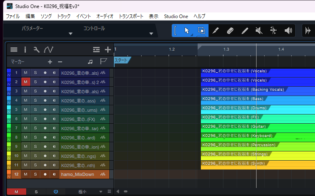Open the オーディオ menu
The image size is (315, 196).
tap(105, 16)
